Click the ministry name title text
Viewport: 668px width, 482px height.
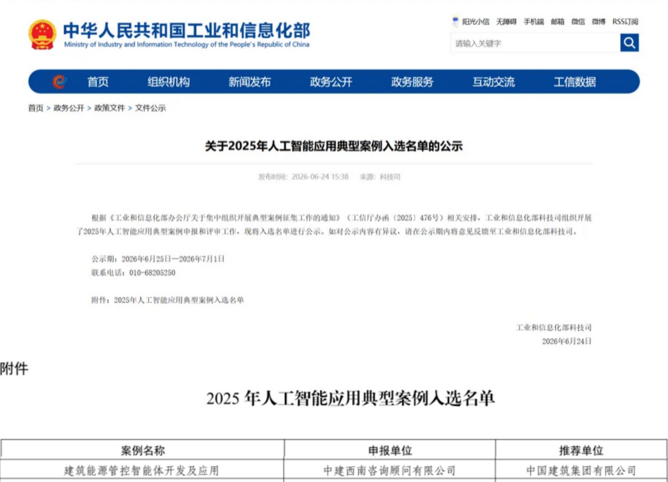[x=186, y=30]
